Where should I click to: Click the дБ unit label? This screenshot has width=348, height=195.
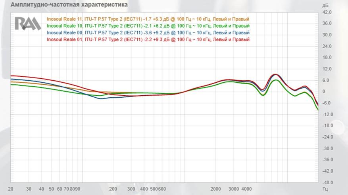point(325,6)
